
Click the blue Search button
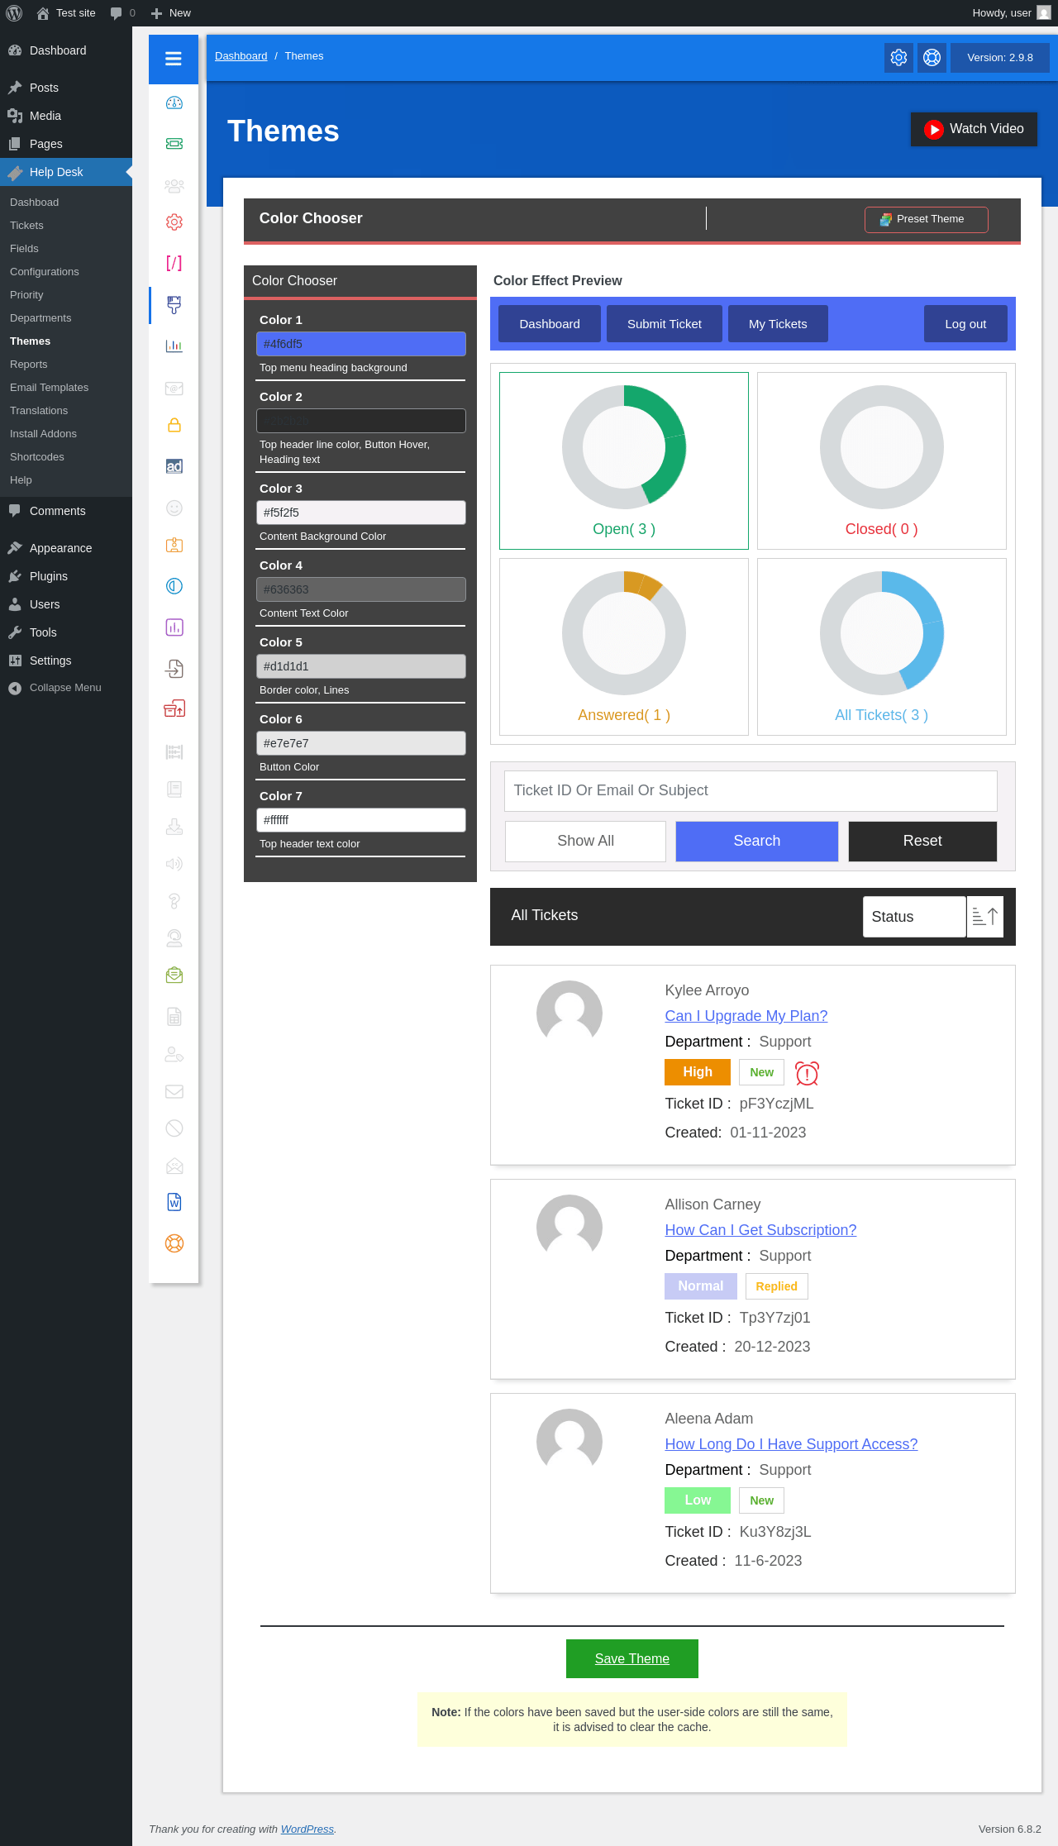(x=757, y=841)
